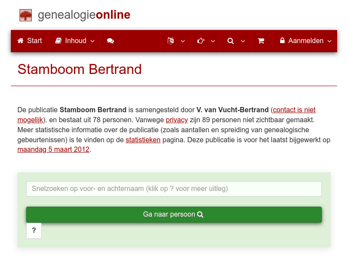Open the shopping cart icon

tap(261, 41)
